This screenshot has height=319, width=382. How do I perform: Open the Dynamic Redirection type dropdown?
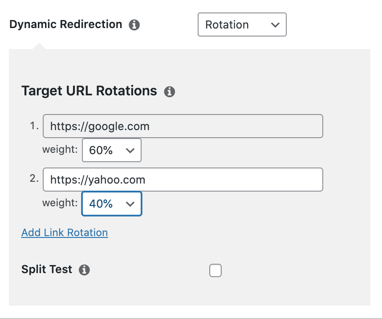point(242,25)
